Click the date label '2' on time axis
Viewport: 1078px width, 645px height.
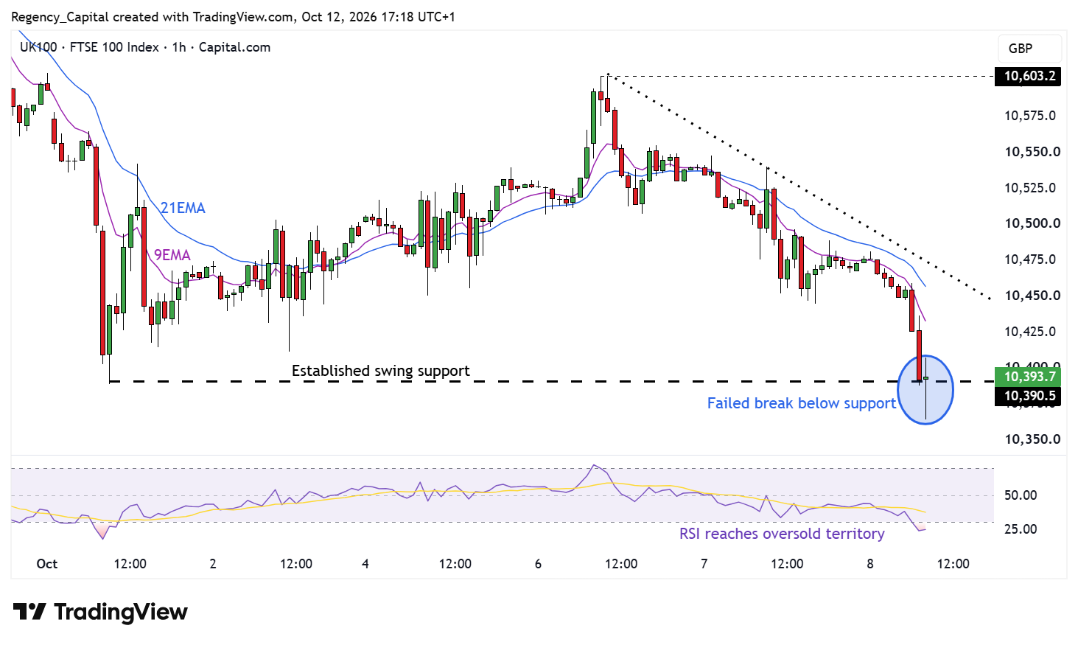pyautogui.click(x=213, y=564)
